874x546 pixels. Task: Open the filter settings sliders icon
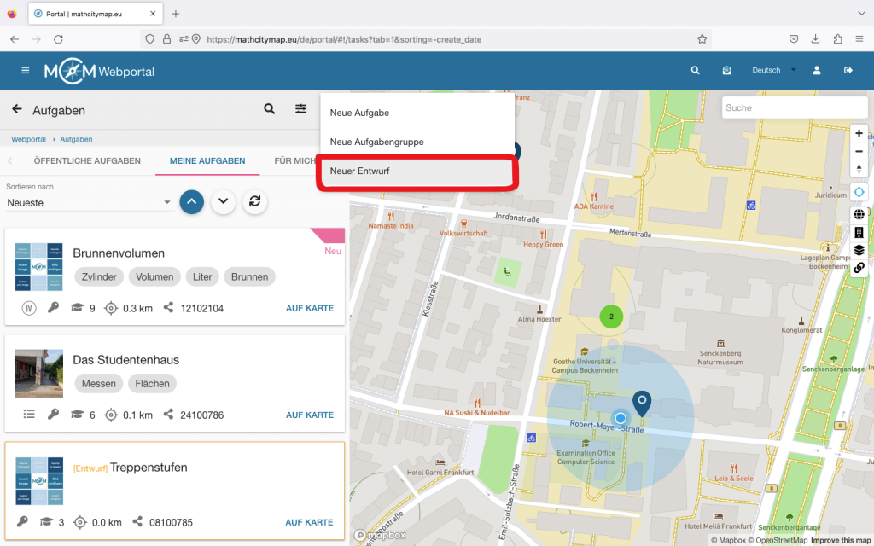tap(301, 109)
